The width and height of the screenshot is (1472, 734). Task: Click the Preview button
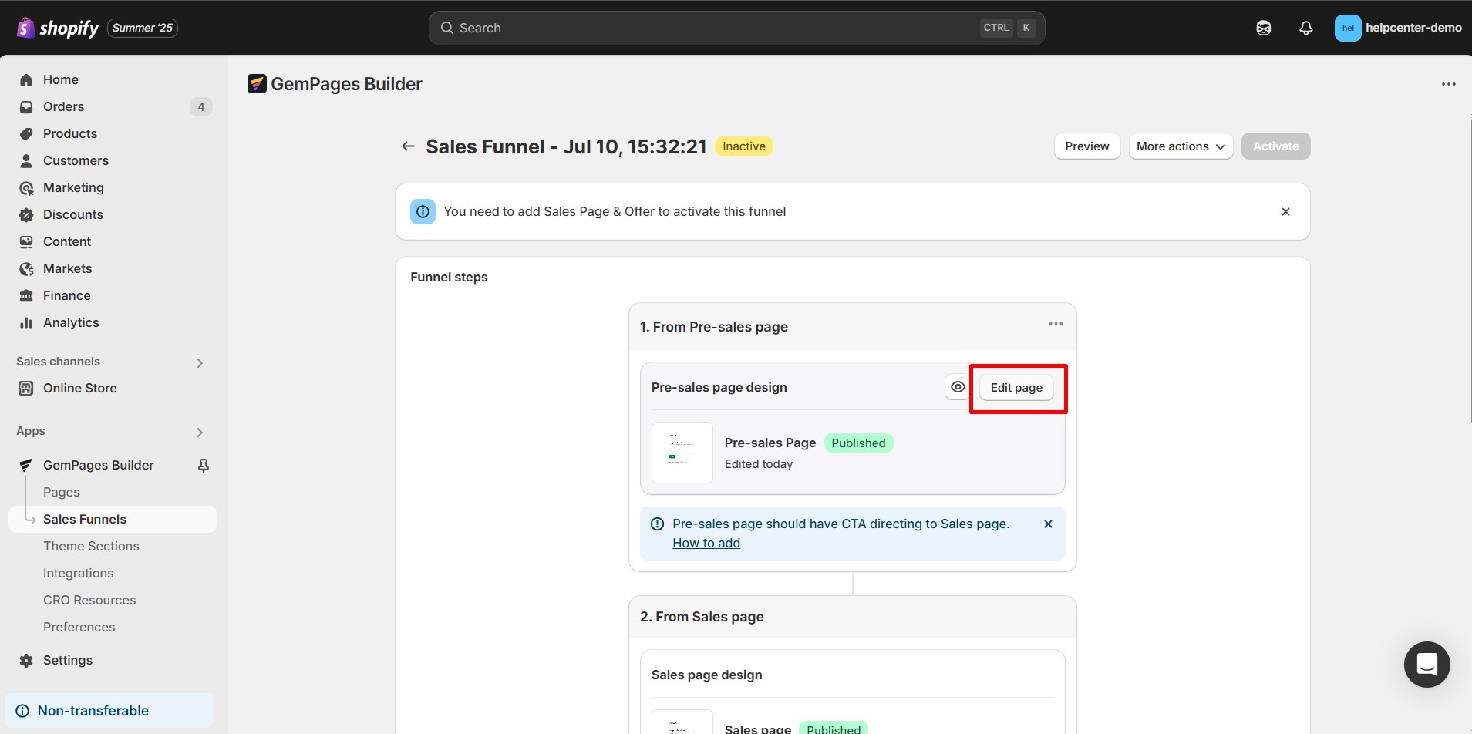(1086, 146)
